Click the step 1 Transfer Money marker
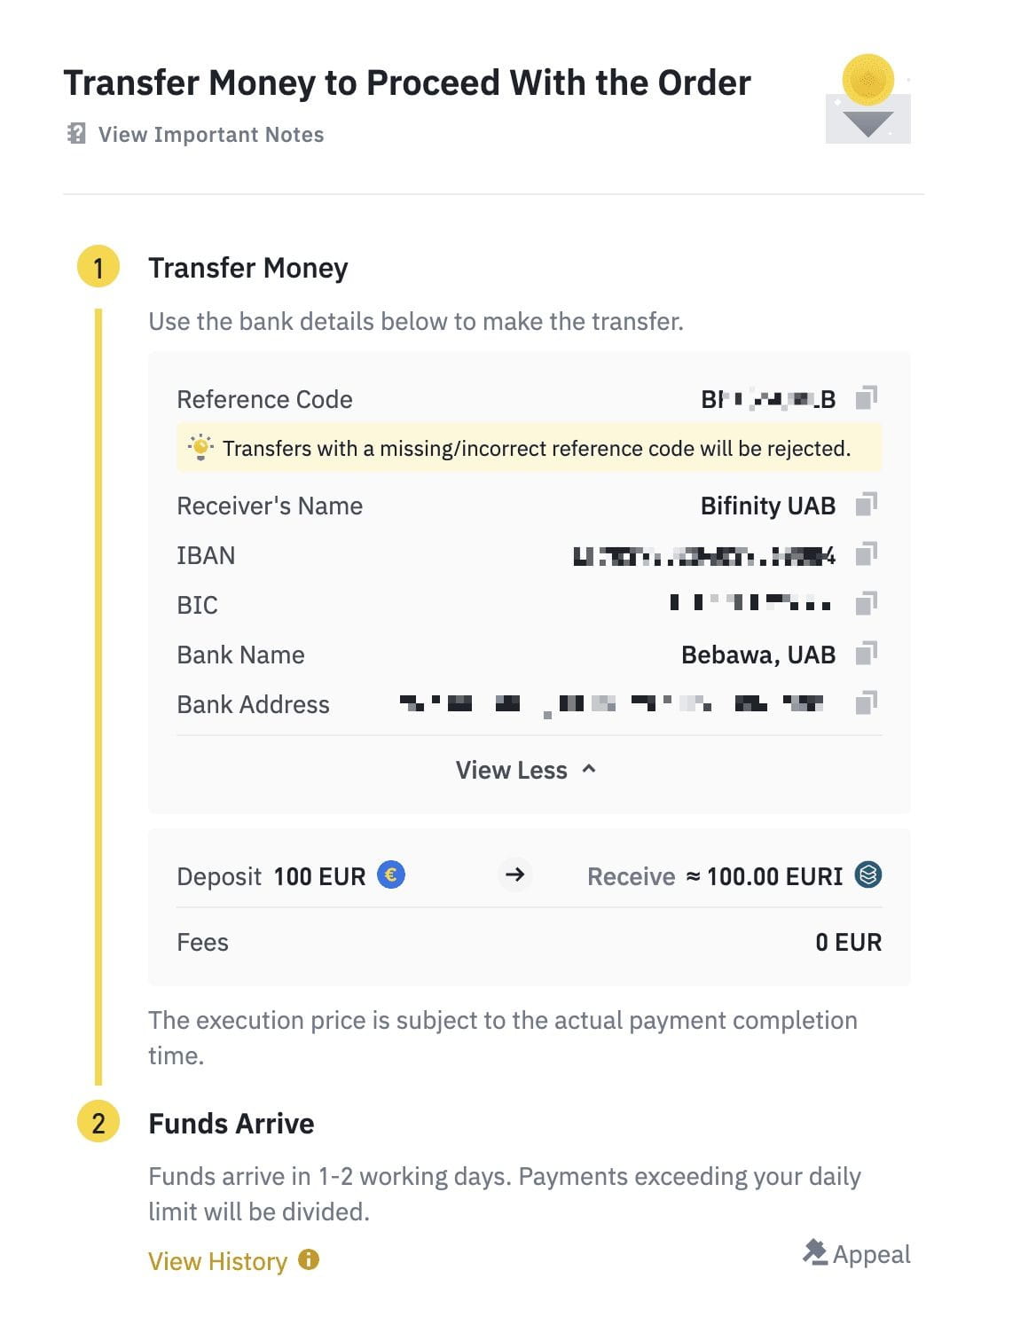 tap(98, 267)
